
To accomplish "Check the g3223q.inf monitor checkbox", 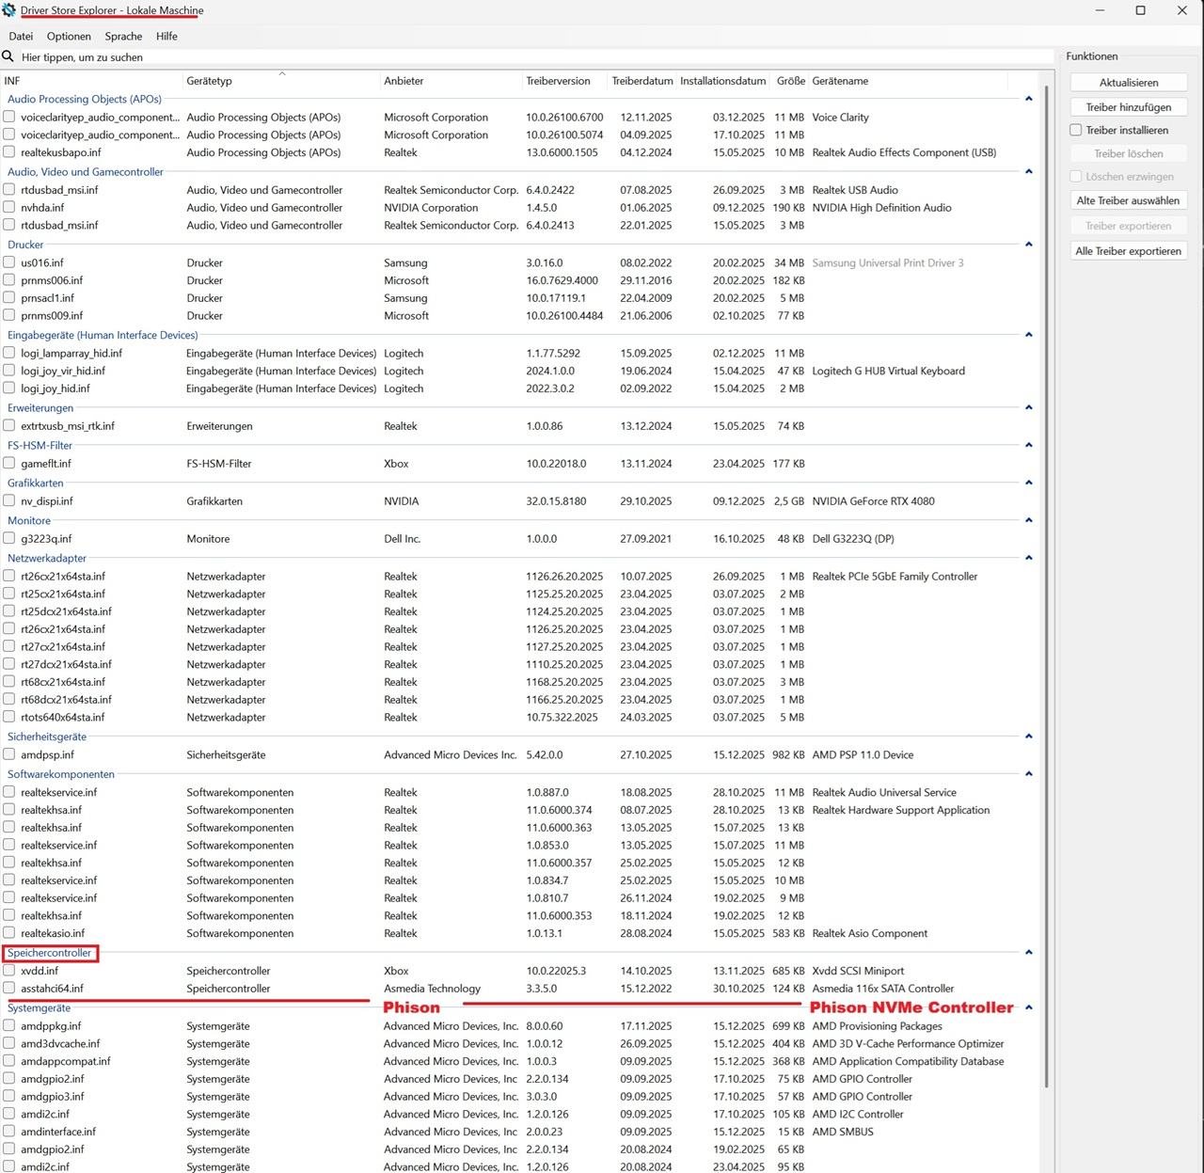I will tap(8, 539).
